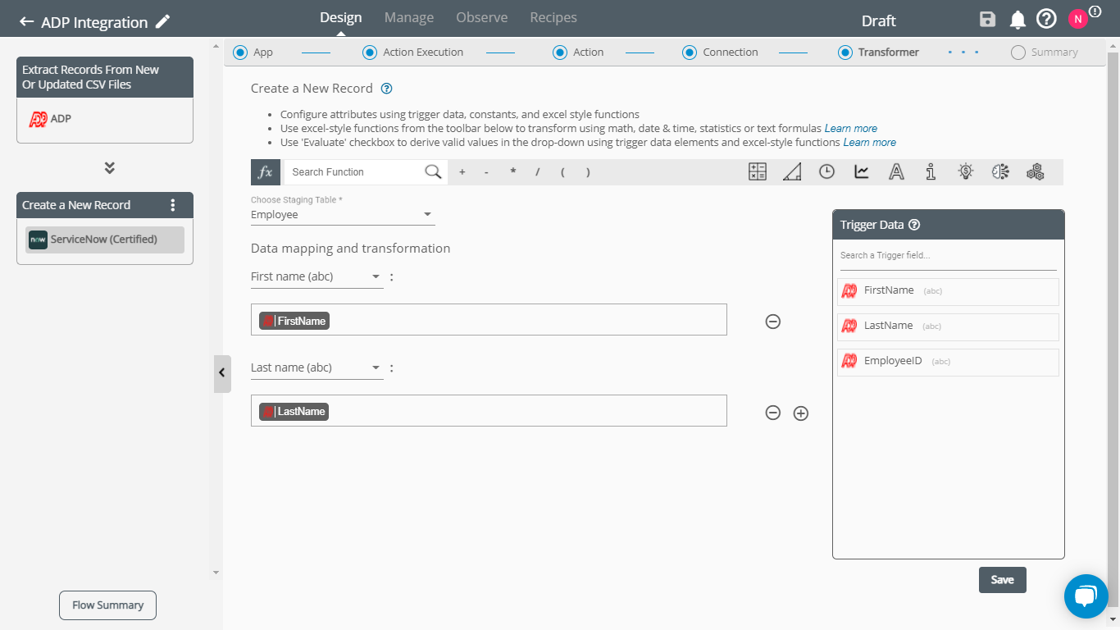
Task: Open the Last name (abc) field dropdown
Action: coord(317,367)
